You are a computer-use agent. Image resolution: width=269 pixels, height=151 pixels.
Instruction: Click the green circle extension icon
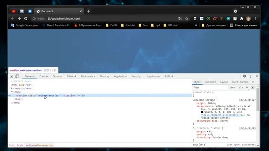coord(208,18)
